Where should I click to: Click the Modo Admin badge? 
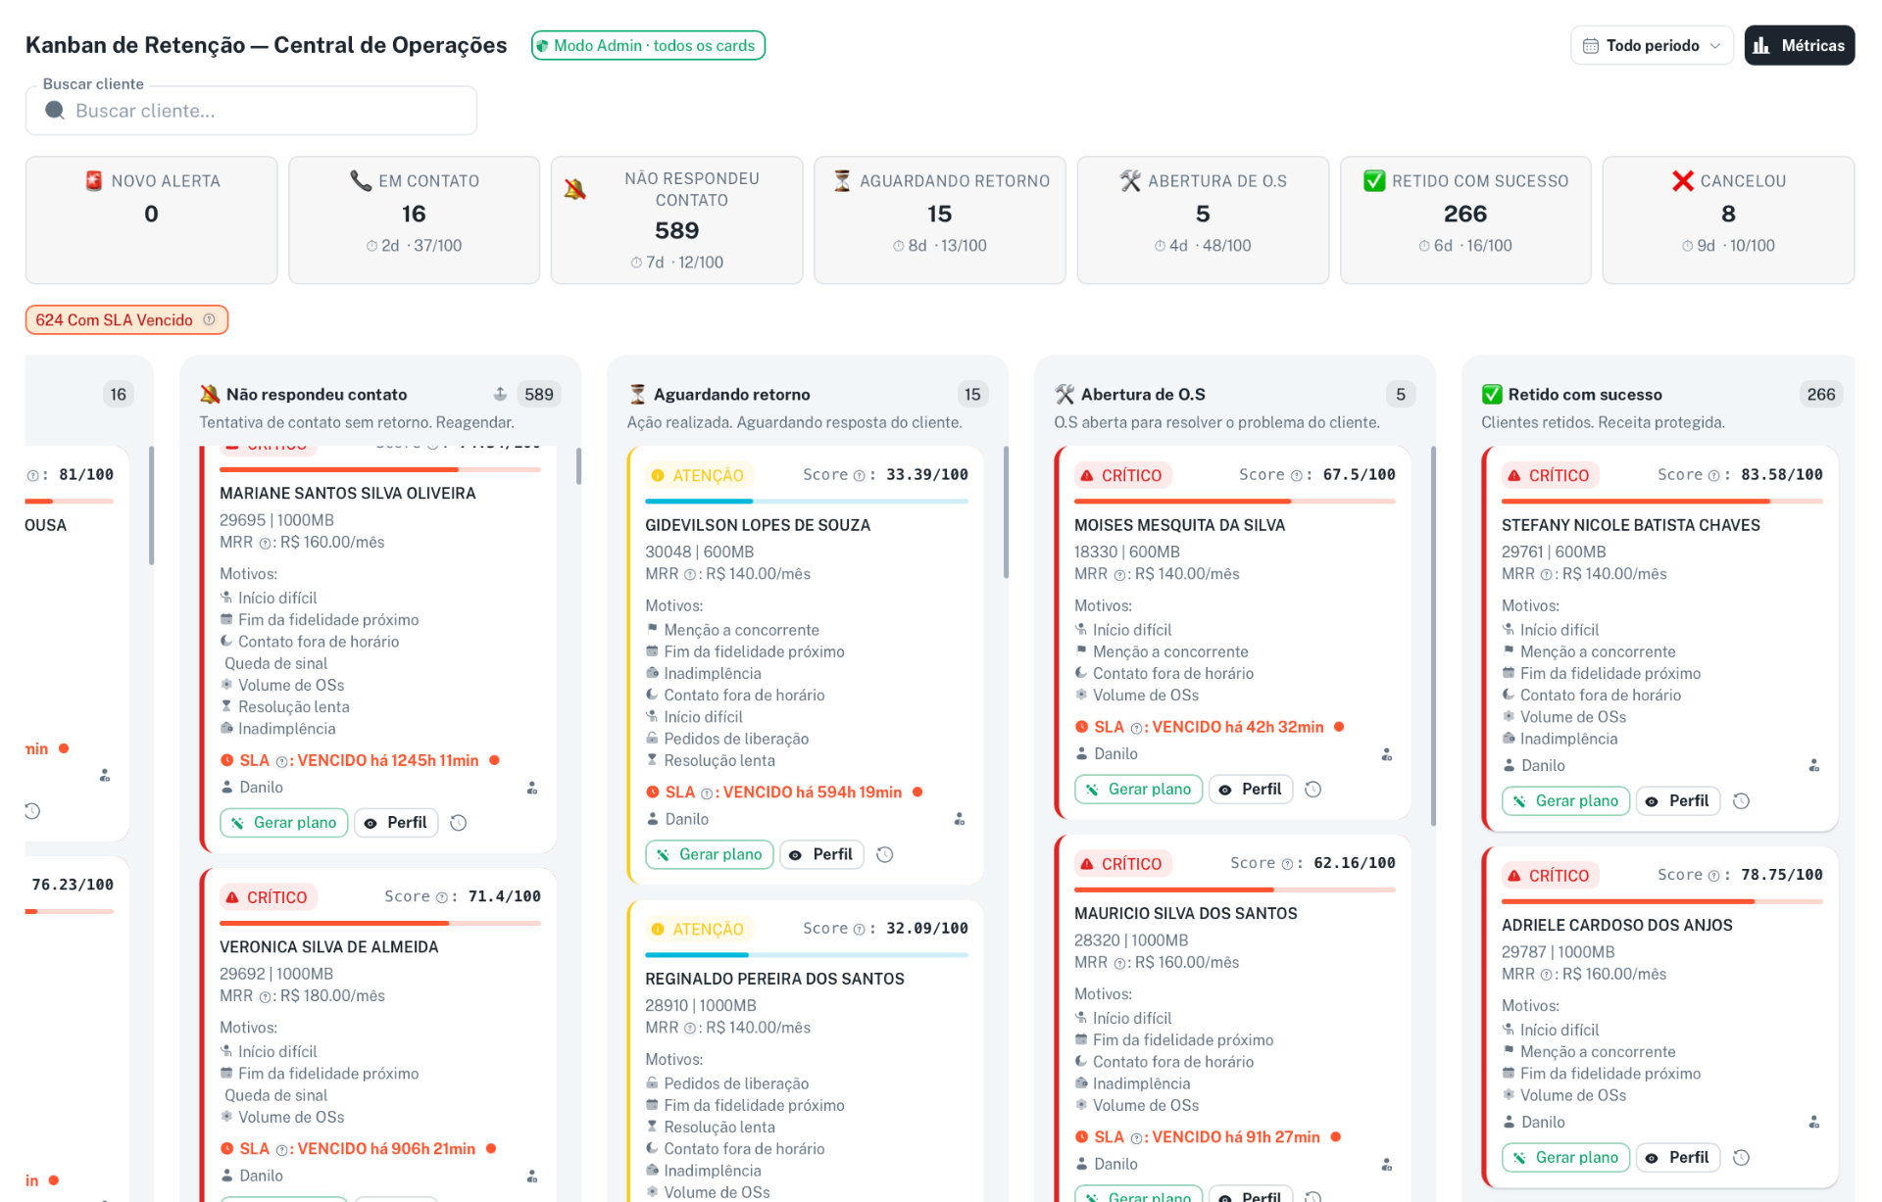tap(648, 45)
